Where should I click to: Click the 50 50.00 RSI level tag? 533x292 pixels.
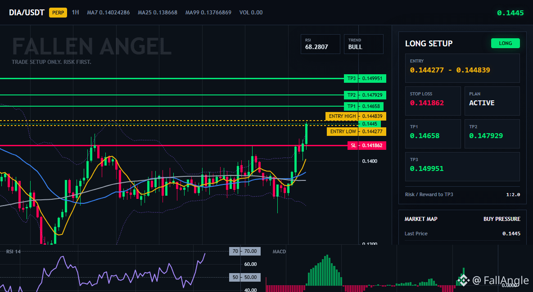coord(245,277)
